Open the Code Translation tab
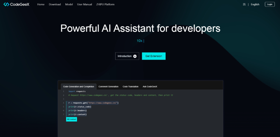Image resolution: width=280 pixels, height=137 pixels. coord(130,86)
